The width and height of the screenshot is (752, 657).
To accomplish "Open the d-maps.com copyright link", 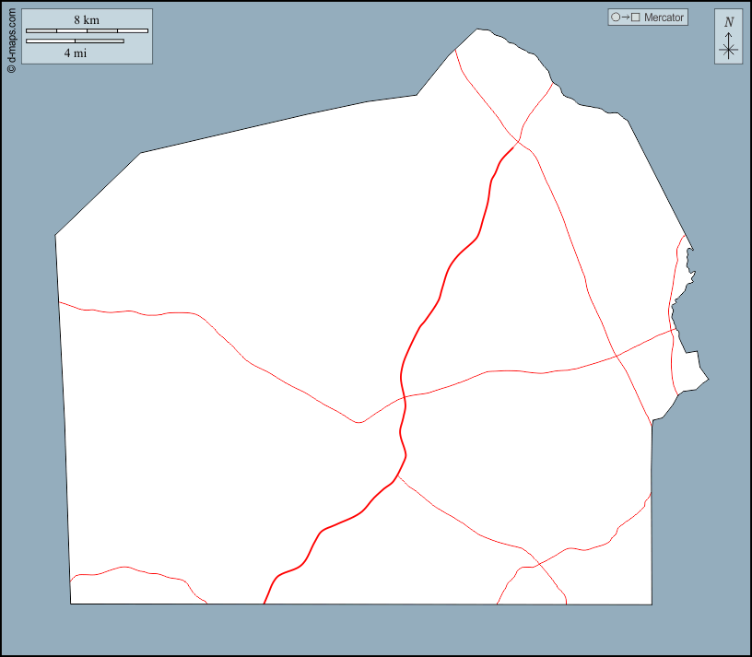I will tap(11, 38).
